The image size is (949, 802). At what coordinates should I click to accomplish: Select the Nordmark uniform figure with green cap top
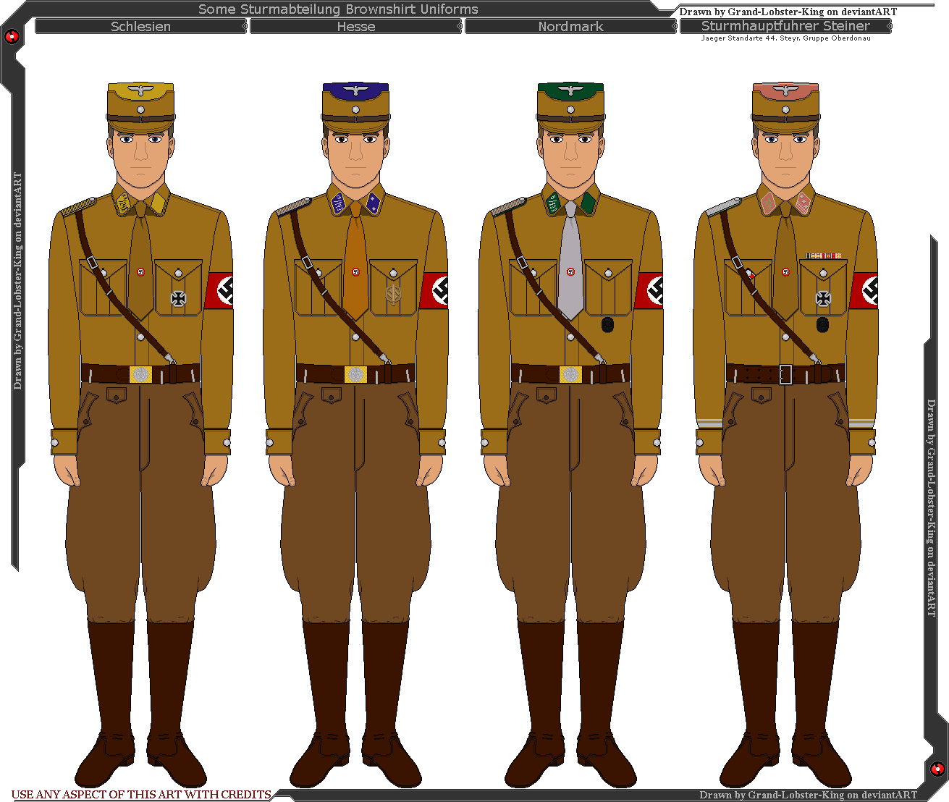(570, 434)
